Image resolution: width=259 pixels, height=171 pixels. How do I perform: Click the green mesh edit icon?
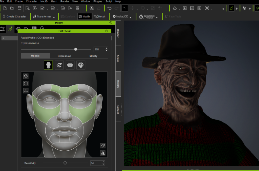231,8
